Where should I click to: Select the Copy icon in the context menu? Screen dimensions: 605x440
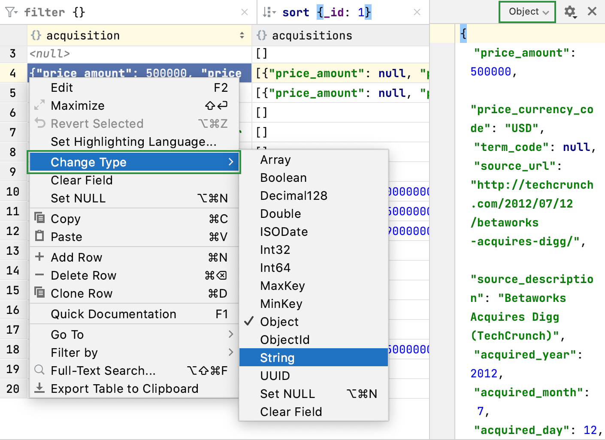(39, 218)
